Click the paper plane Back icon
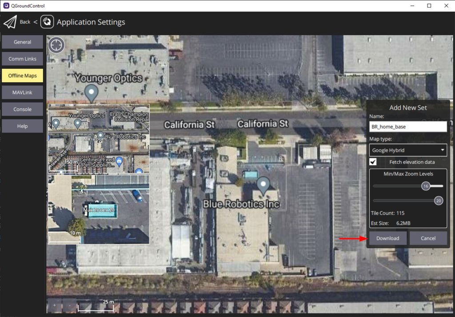The width and height of the screenshot is (455, 317). 10,21
